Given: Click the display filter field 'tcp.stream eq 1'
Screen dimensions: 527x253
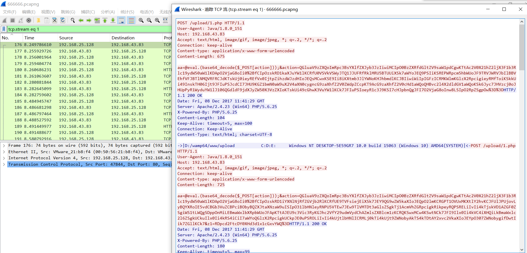Looking at the screenshot, I should point(89,29).
